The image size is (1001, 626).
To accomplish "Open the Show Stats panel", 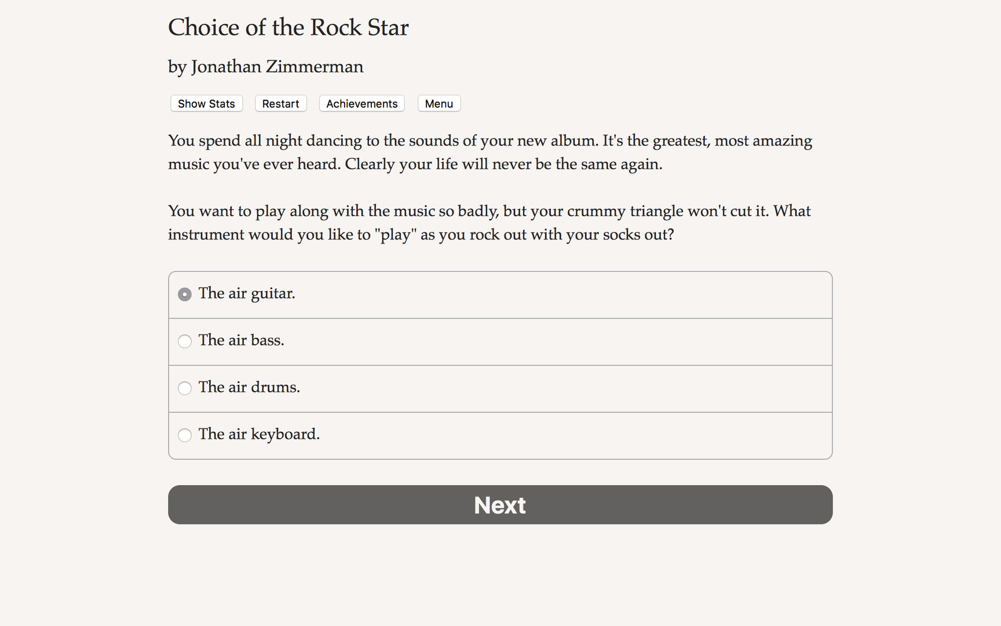I will (x=206, y=103).
